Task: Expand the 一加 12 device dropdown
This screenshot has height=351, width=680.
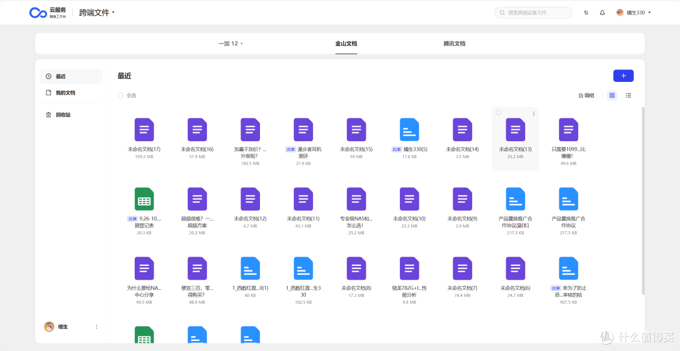Action: (x=230, y=43)
